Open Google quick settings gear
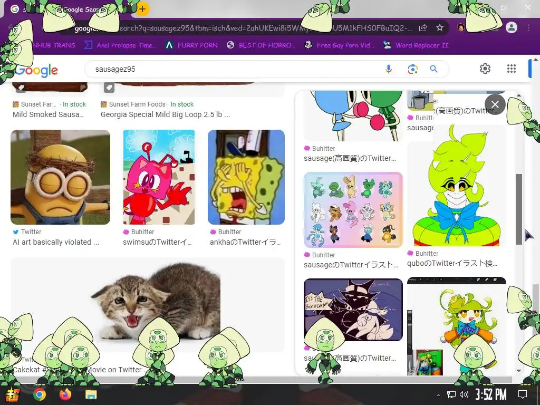Screen dimensions: 540x405 click(485, 69)
